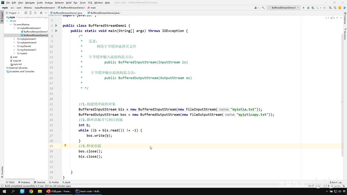Open Search Everywhere magnifier icon

335,8
